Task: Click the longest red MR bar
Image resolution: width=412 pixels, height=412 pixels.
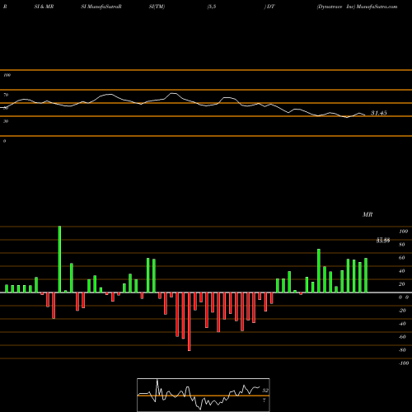Action: coord(190,321)
